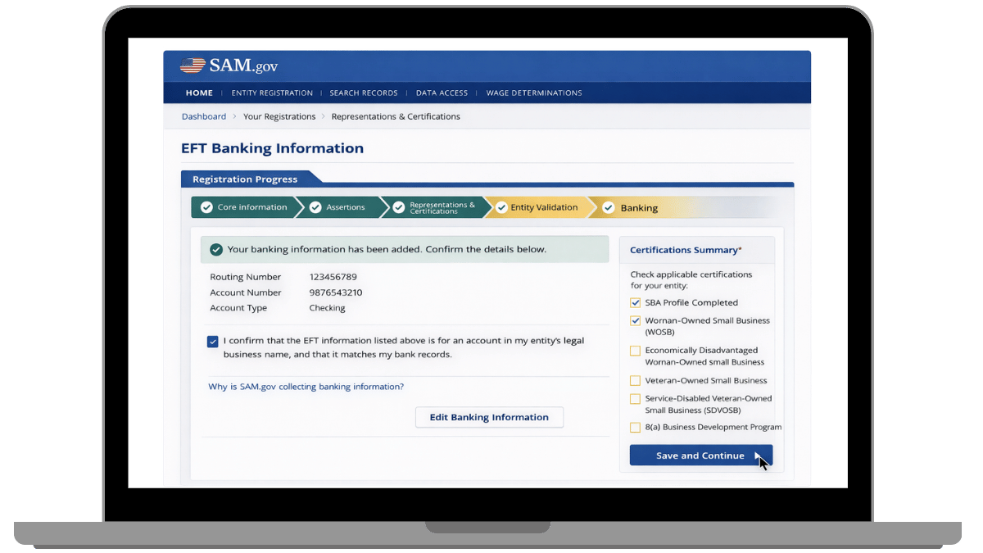983x553 pixels.
Task: Enable the SDVOSB certification checkbox
Action: pyautogui.click(x=635, y=399)
